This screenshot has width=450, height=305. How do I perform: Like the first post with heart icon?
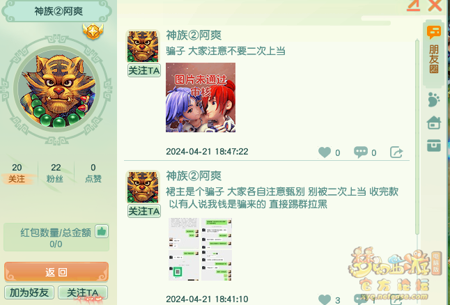coord(325,152)
